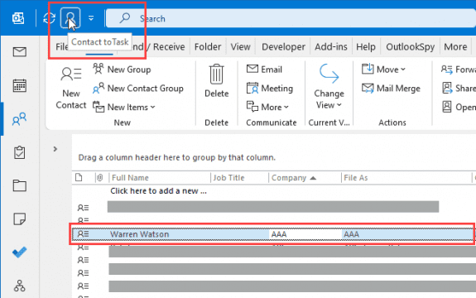Sort by the attachment column header
Viewport: 476px width, 298px height.
(x=99, y=177)
